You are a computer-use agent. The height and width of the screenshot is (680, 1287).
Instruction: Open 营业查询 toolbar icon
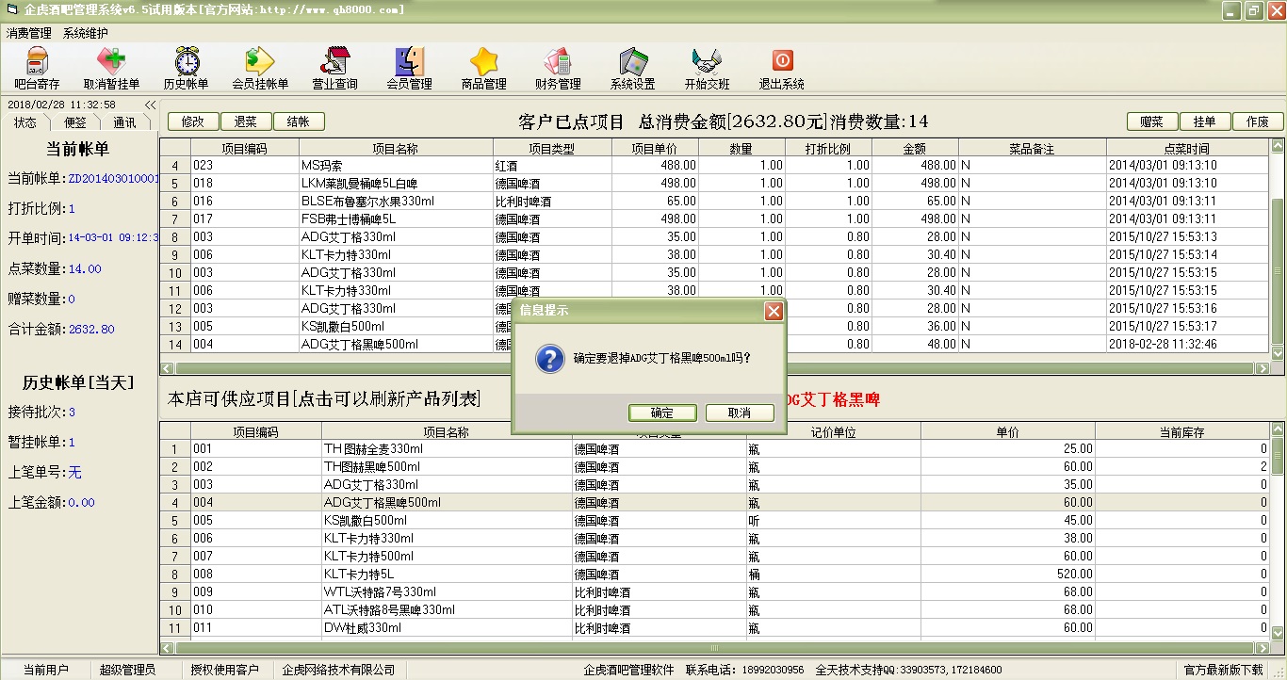pyautogui.click(x=335, y=69)
